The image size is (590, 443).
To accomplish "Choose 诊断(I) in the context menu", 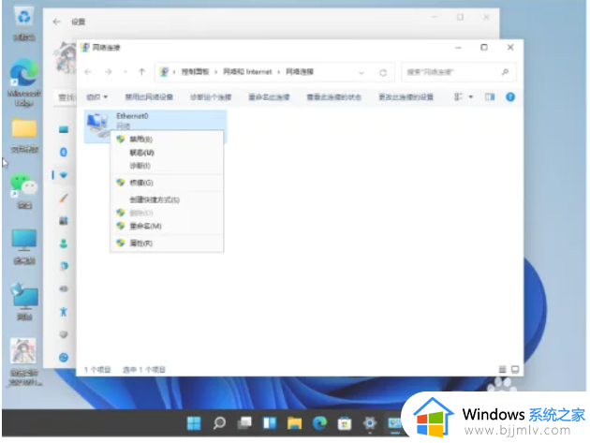I will tap(167, 166).
